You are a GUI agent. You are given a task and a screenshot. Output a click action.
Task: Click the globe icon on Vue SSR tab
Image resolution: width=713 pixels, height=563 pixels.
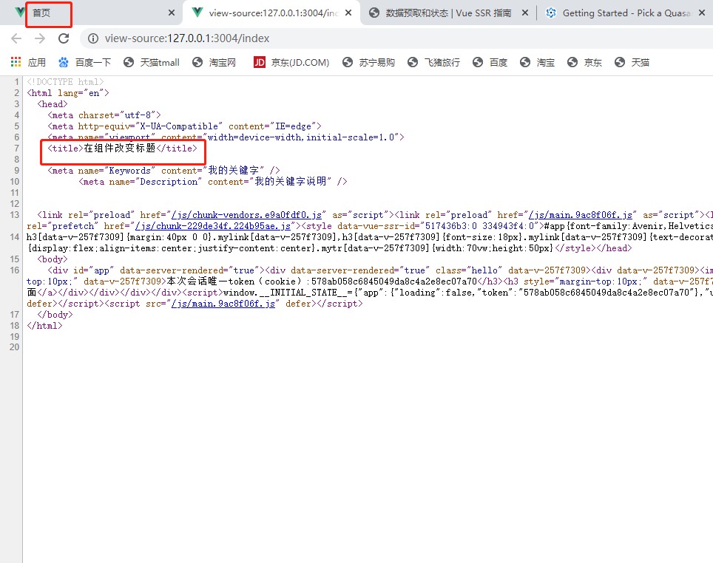tap(374, 13)
